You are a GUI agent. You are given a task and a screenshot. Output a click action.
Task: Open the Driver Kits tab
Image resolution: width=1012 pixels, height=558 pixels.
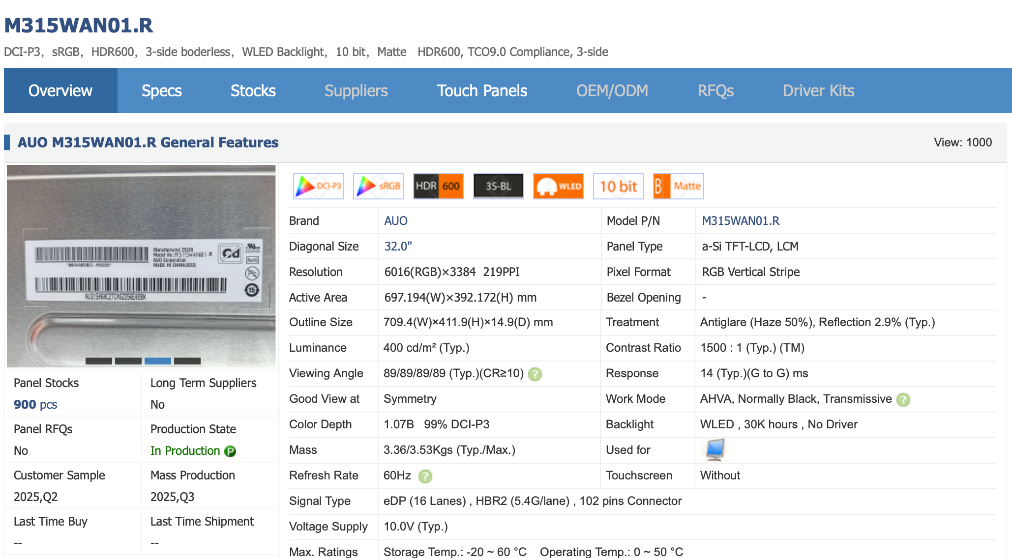[819, 90]
